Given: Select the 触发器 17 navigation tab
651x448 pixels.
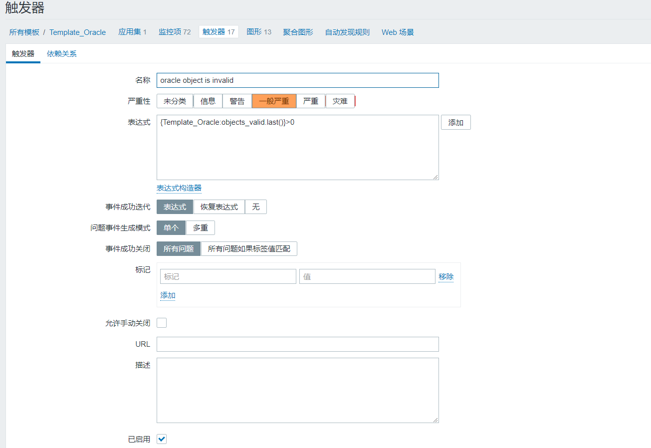Looking at the screenshot, I should tap(218, 32).
